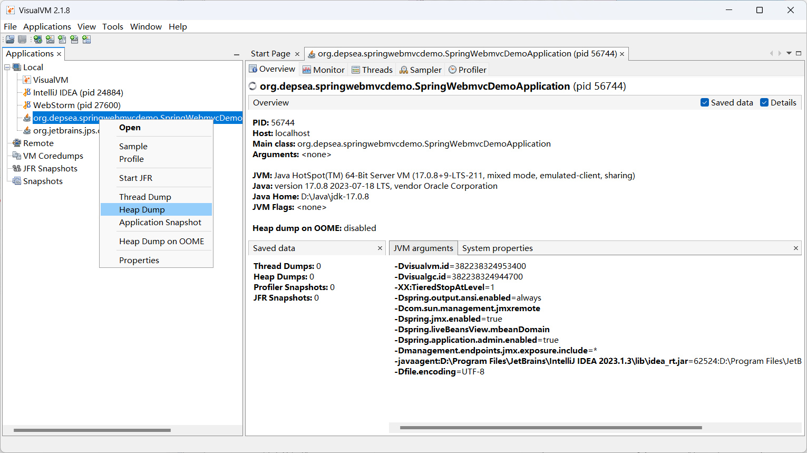
Task: Choose Heap Dump from context menu
Action: 142,209
